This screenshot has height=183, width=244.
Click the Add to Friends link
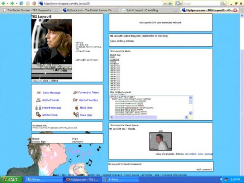pyautogui.click(x=50, y=100)
